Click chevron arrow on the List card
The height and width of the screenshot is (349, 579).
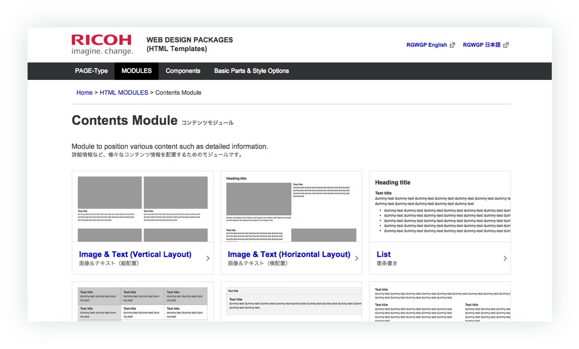click(505, 258)
